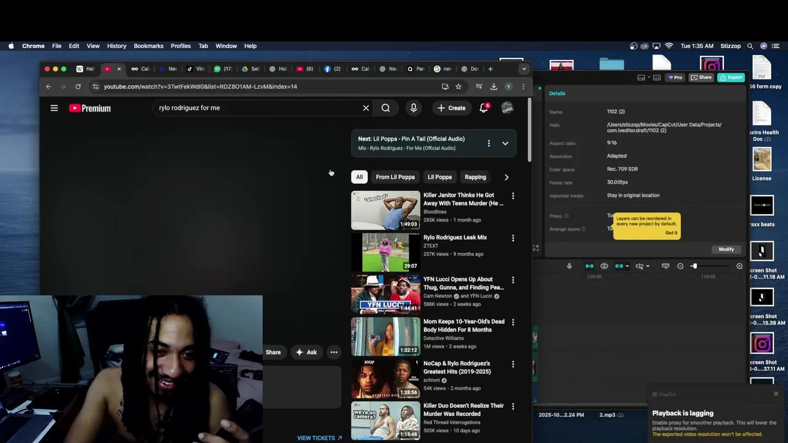Open CapCut shortcuts panel icon next to Pro
This screenshot has width=788, height=443.
coord(657,78)
